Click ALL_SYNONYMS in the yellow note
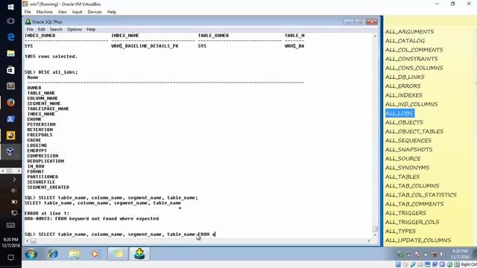 click(x=408, y=167)
